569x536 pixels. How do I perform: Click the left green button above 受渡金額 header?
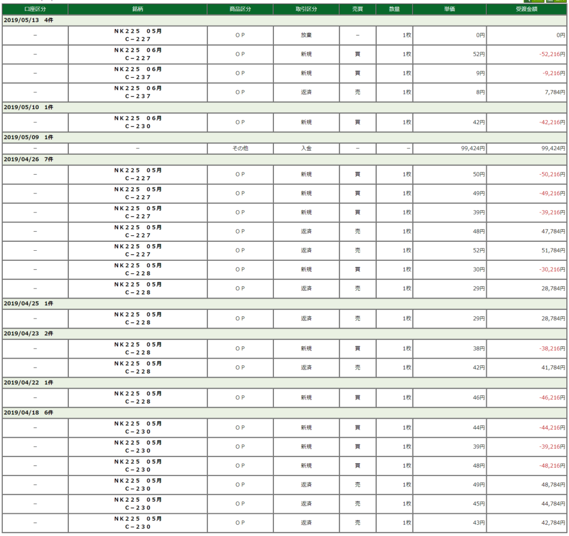pyautogui.click(x=534, y=1)
